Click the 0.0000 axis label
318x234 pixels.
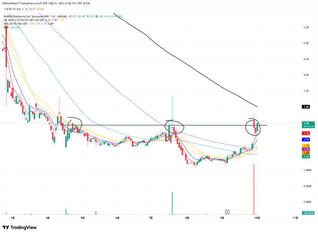[307, 202]
